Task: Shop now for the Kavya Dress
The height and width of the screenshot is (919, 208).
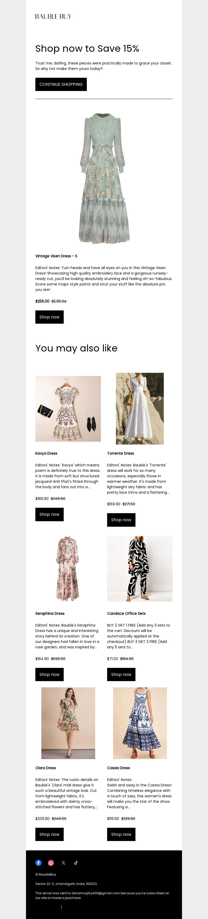Action: [50, 514]
